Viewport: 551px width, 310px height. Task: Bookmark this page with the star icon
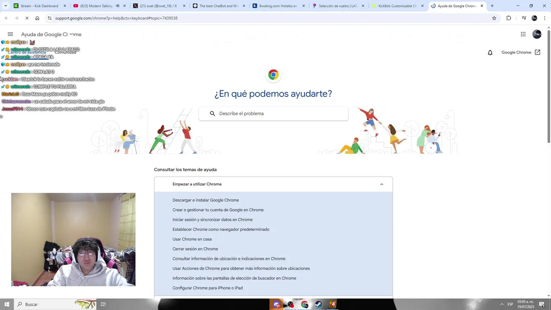(x=494, y=18)
